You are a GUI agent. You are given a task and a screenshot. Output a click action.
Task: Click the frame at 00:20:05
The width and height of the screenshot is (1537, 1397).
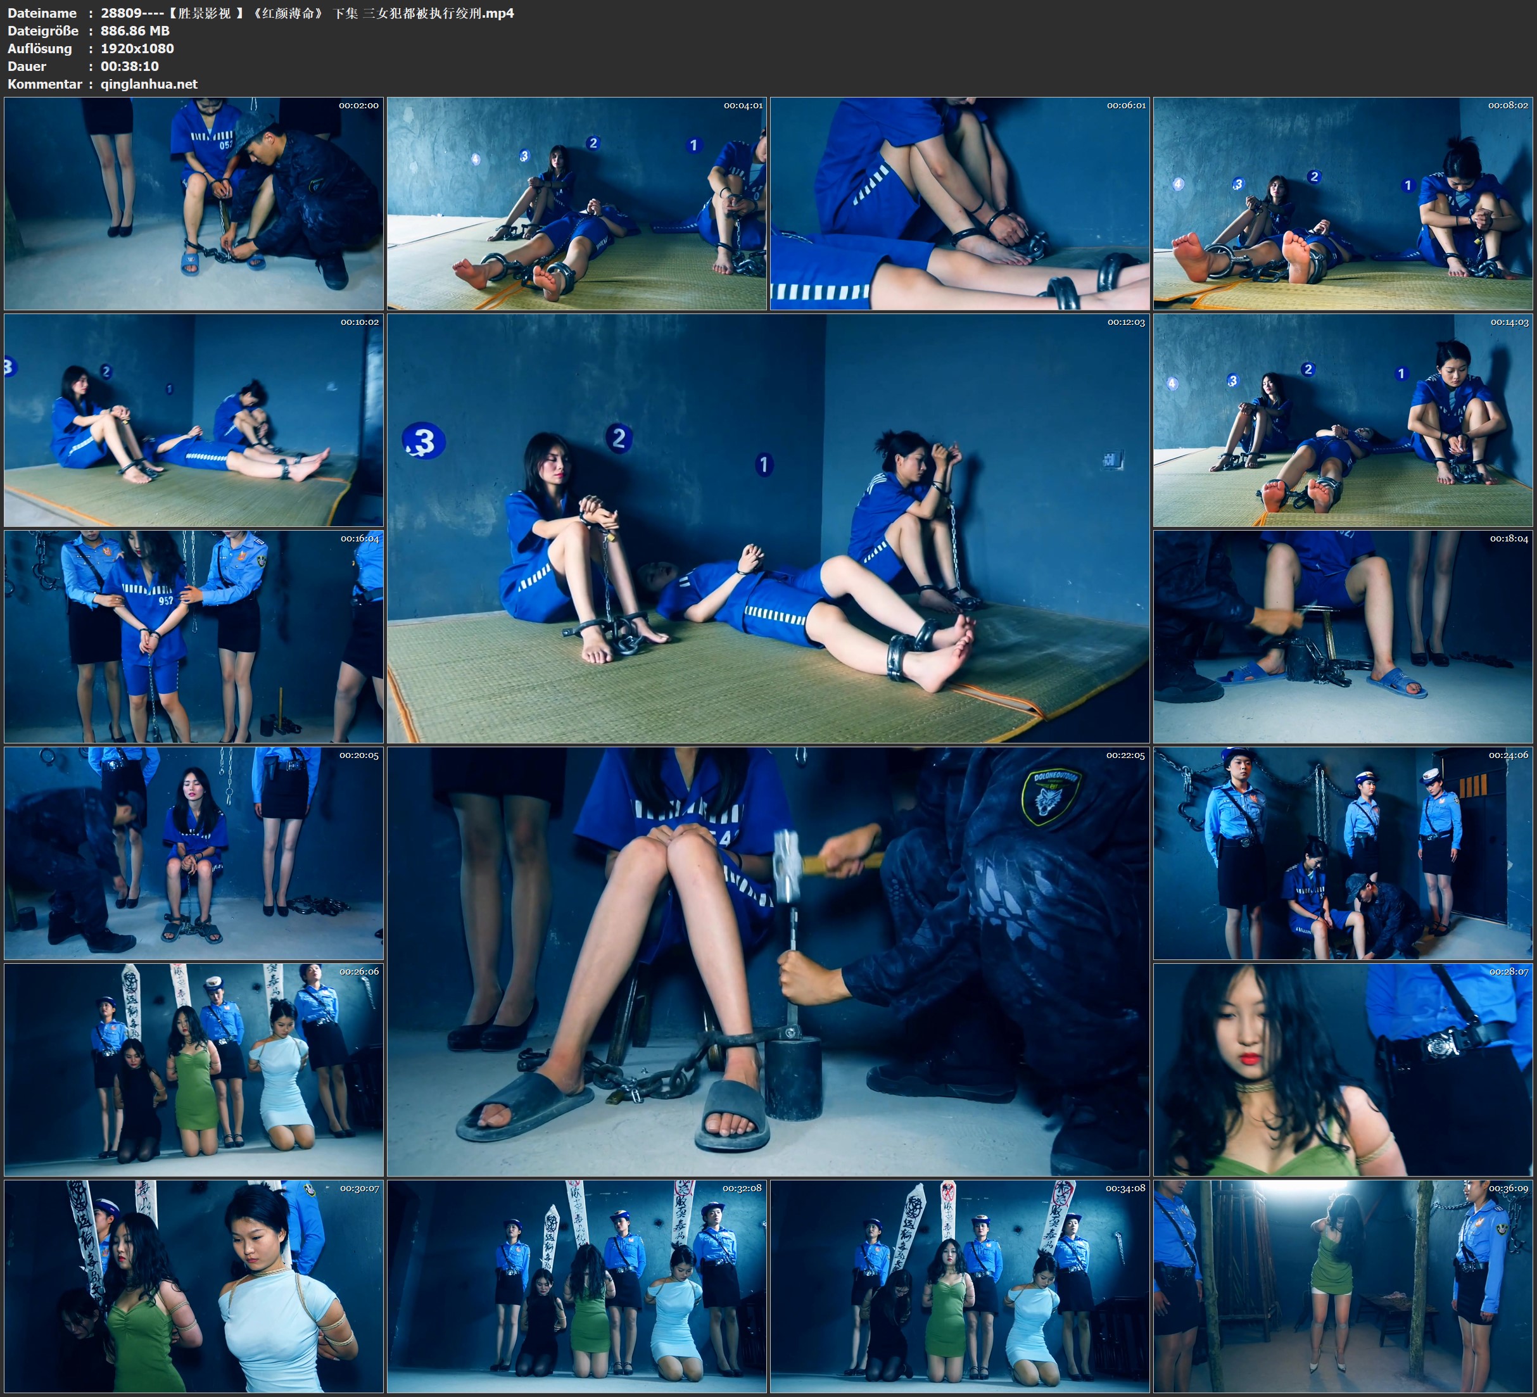pyautogui.click(x=194, y=853)
